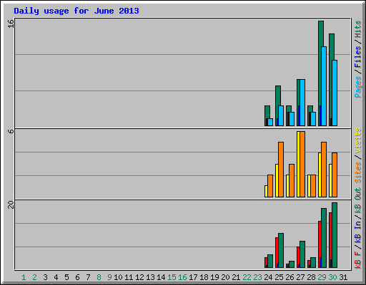Click the "Daily usage for June 2013" title

(76, 11)
